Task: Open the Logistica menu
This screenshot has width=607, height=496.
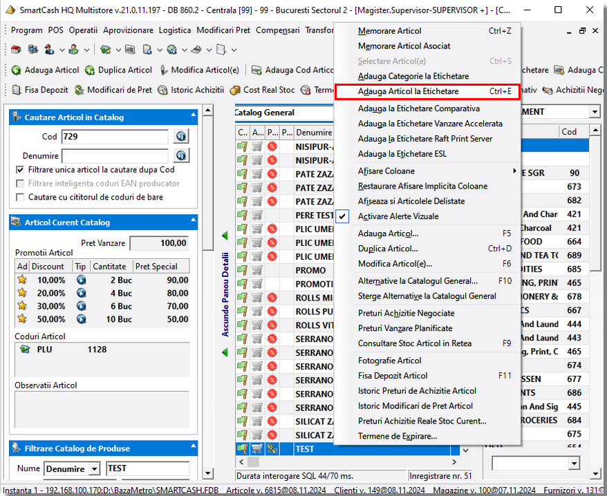Action: (x=175, y=30)
